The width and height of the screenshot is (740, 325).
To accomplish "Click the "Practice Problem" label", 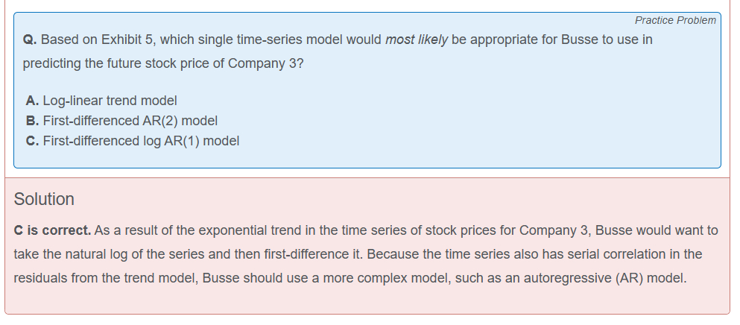I will [675, 20].
